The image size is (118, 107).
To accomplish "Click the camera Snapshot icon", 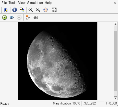I will coord(35,17).
